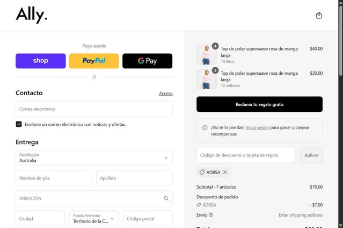Click the Ciudad input field
Viewport: 343px width, 228px height.
(40, 218)
